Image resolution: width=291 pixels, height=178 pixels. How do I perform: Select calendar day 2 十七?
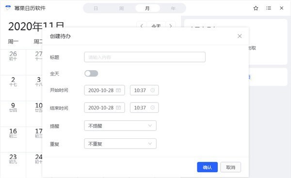click(x=13, y=82)
